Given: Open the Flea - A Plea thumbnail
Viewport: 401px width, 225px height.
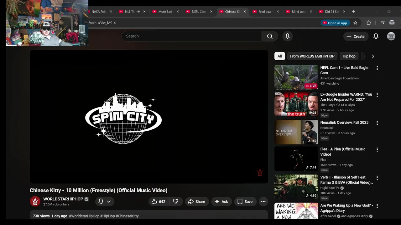Looking at the screenshot, I should pos(296,159).
